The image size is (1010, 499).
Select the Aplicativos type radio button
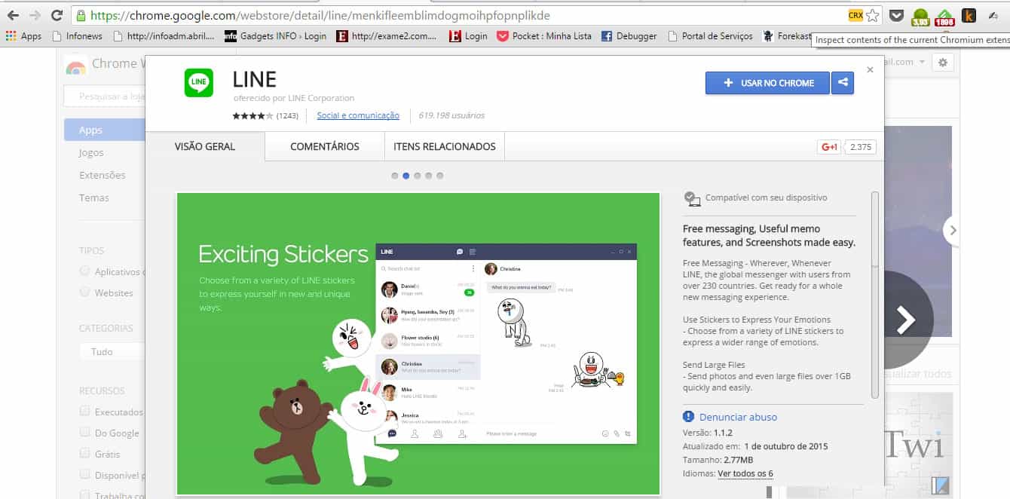click(85, 271)
